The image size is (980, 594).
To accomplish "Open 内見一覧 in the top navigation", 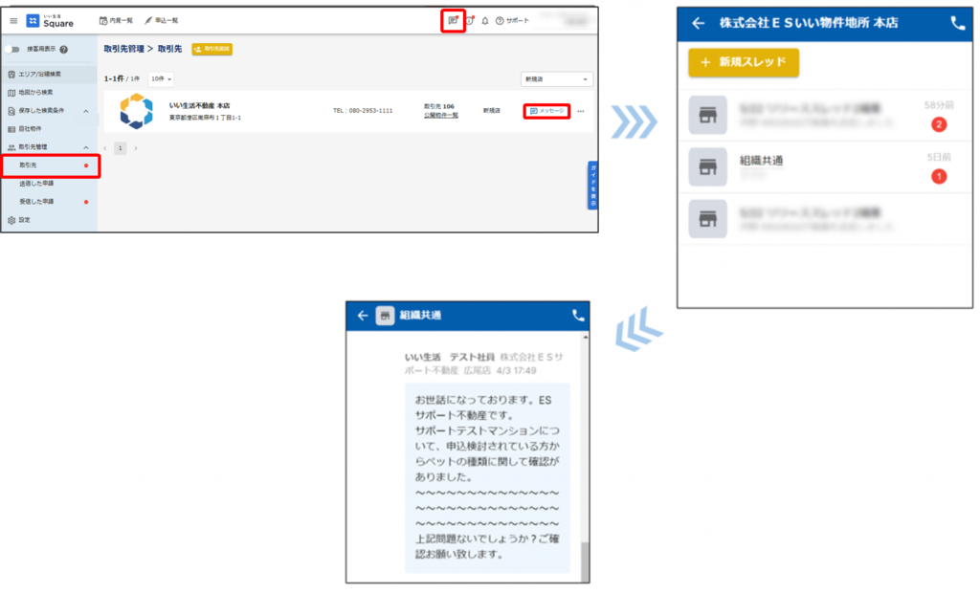I will [x=116, y=20].
